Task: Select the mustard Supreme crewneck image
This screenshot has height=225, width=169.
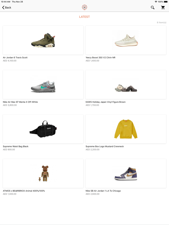Action: tap(126, 129)
